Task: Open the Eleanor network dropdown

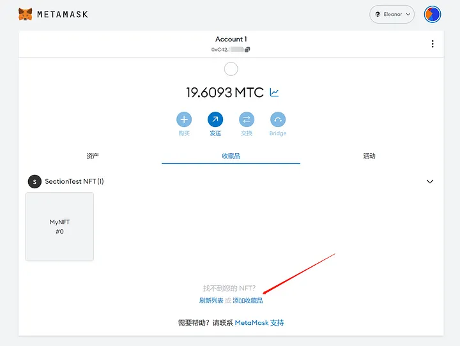Action: point(392,15)
